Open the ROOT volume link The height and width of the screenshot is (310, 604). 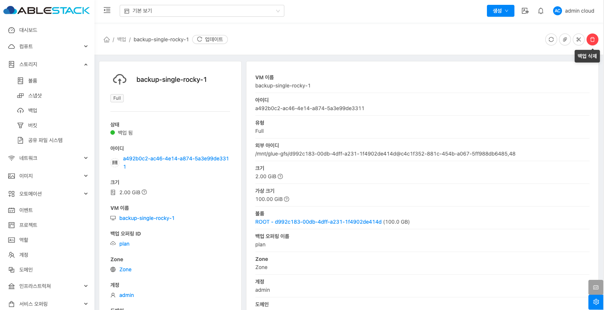[x=318, y=222]
